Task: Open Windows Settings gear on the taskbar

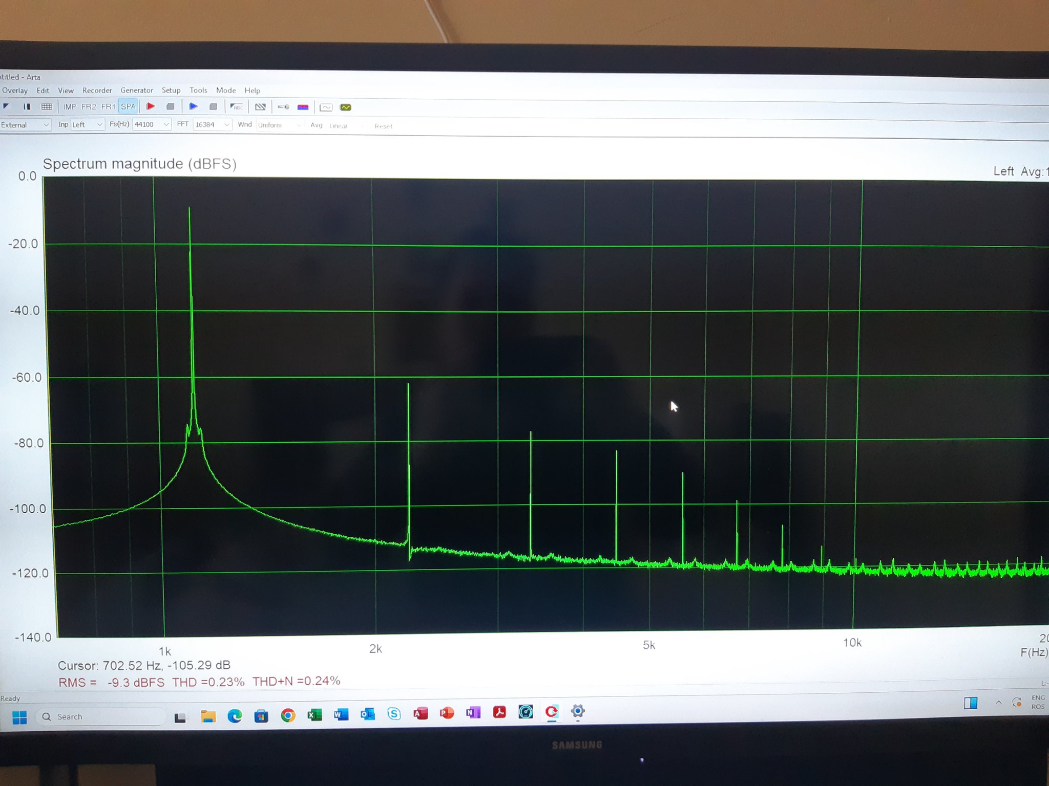Action: [x=578, y=711]
